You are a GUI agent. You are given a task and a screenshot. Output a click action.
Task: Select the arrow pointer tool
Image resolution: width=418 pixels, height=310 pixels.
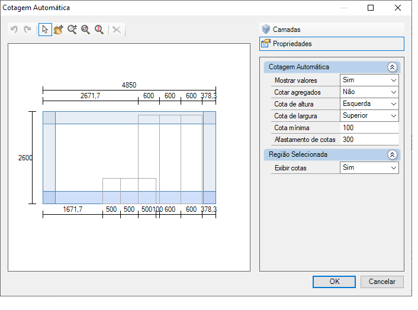(x=45, y=30)
